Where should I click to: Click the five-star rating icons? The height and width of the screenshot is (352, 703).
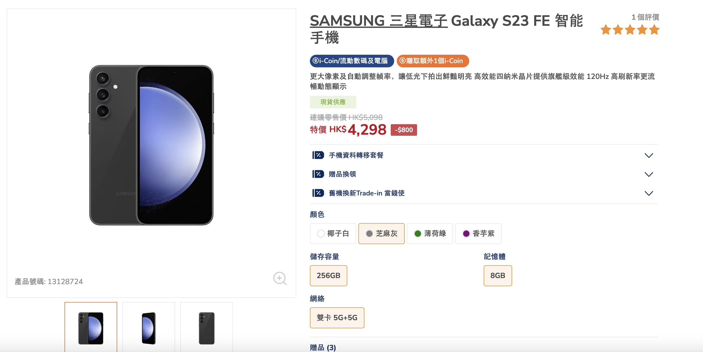630,30
